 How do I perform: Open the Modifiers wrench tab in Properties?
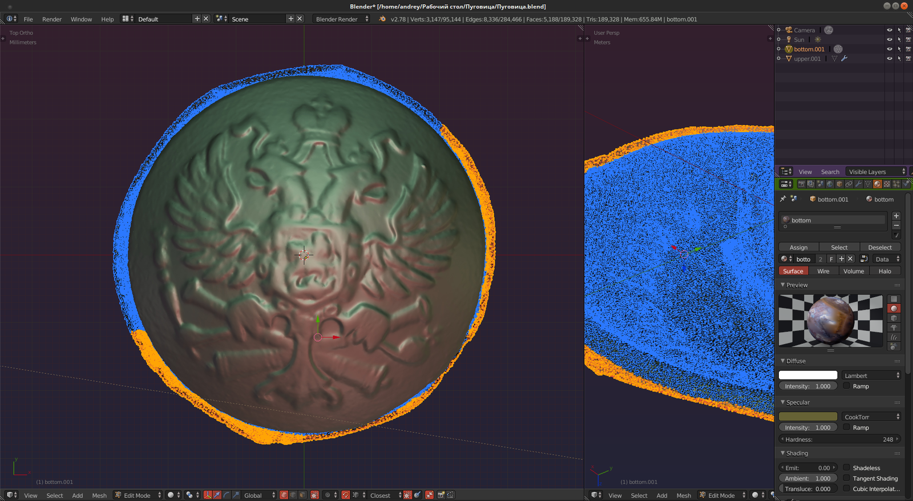858,184
